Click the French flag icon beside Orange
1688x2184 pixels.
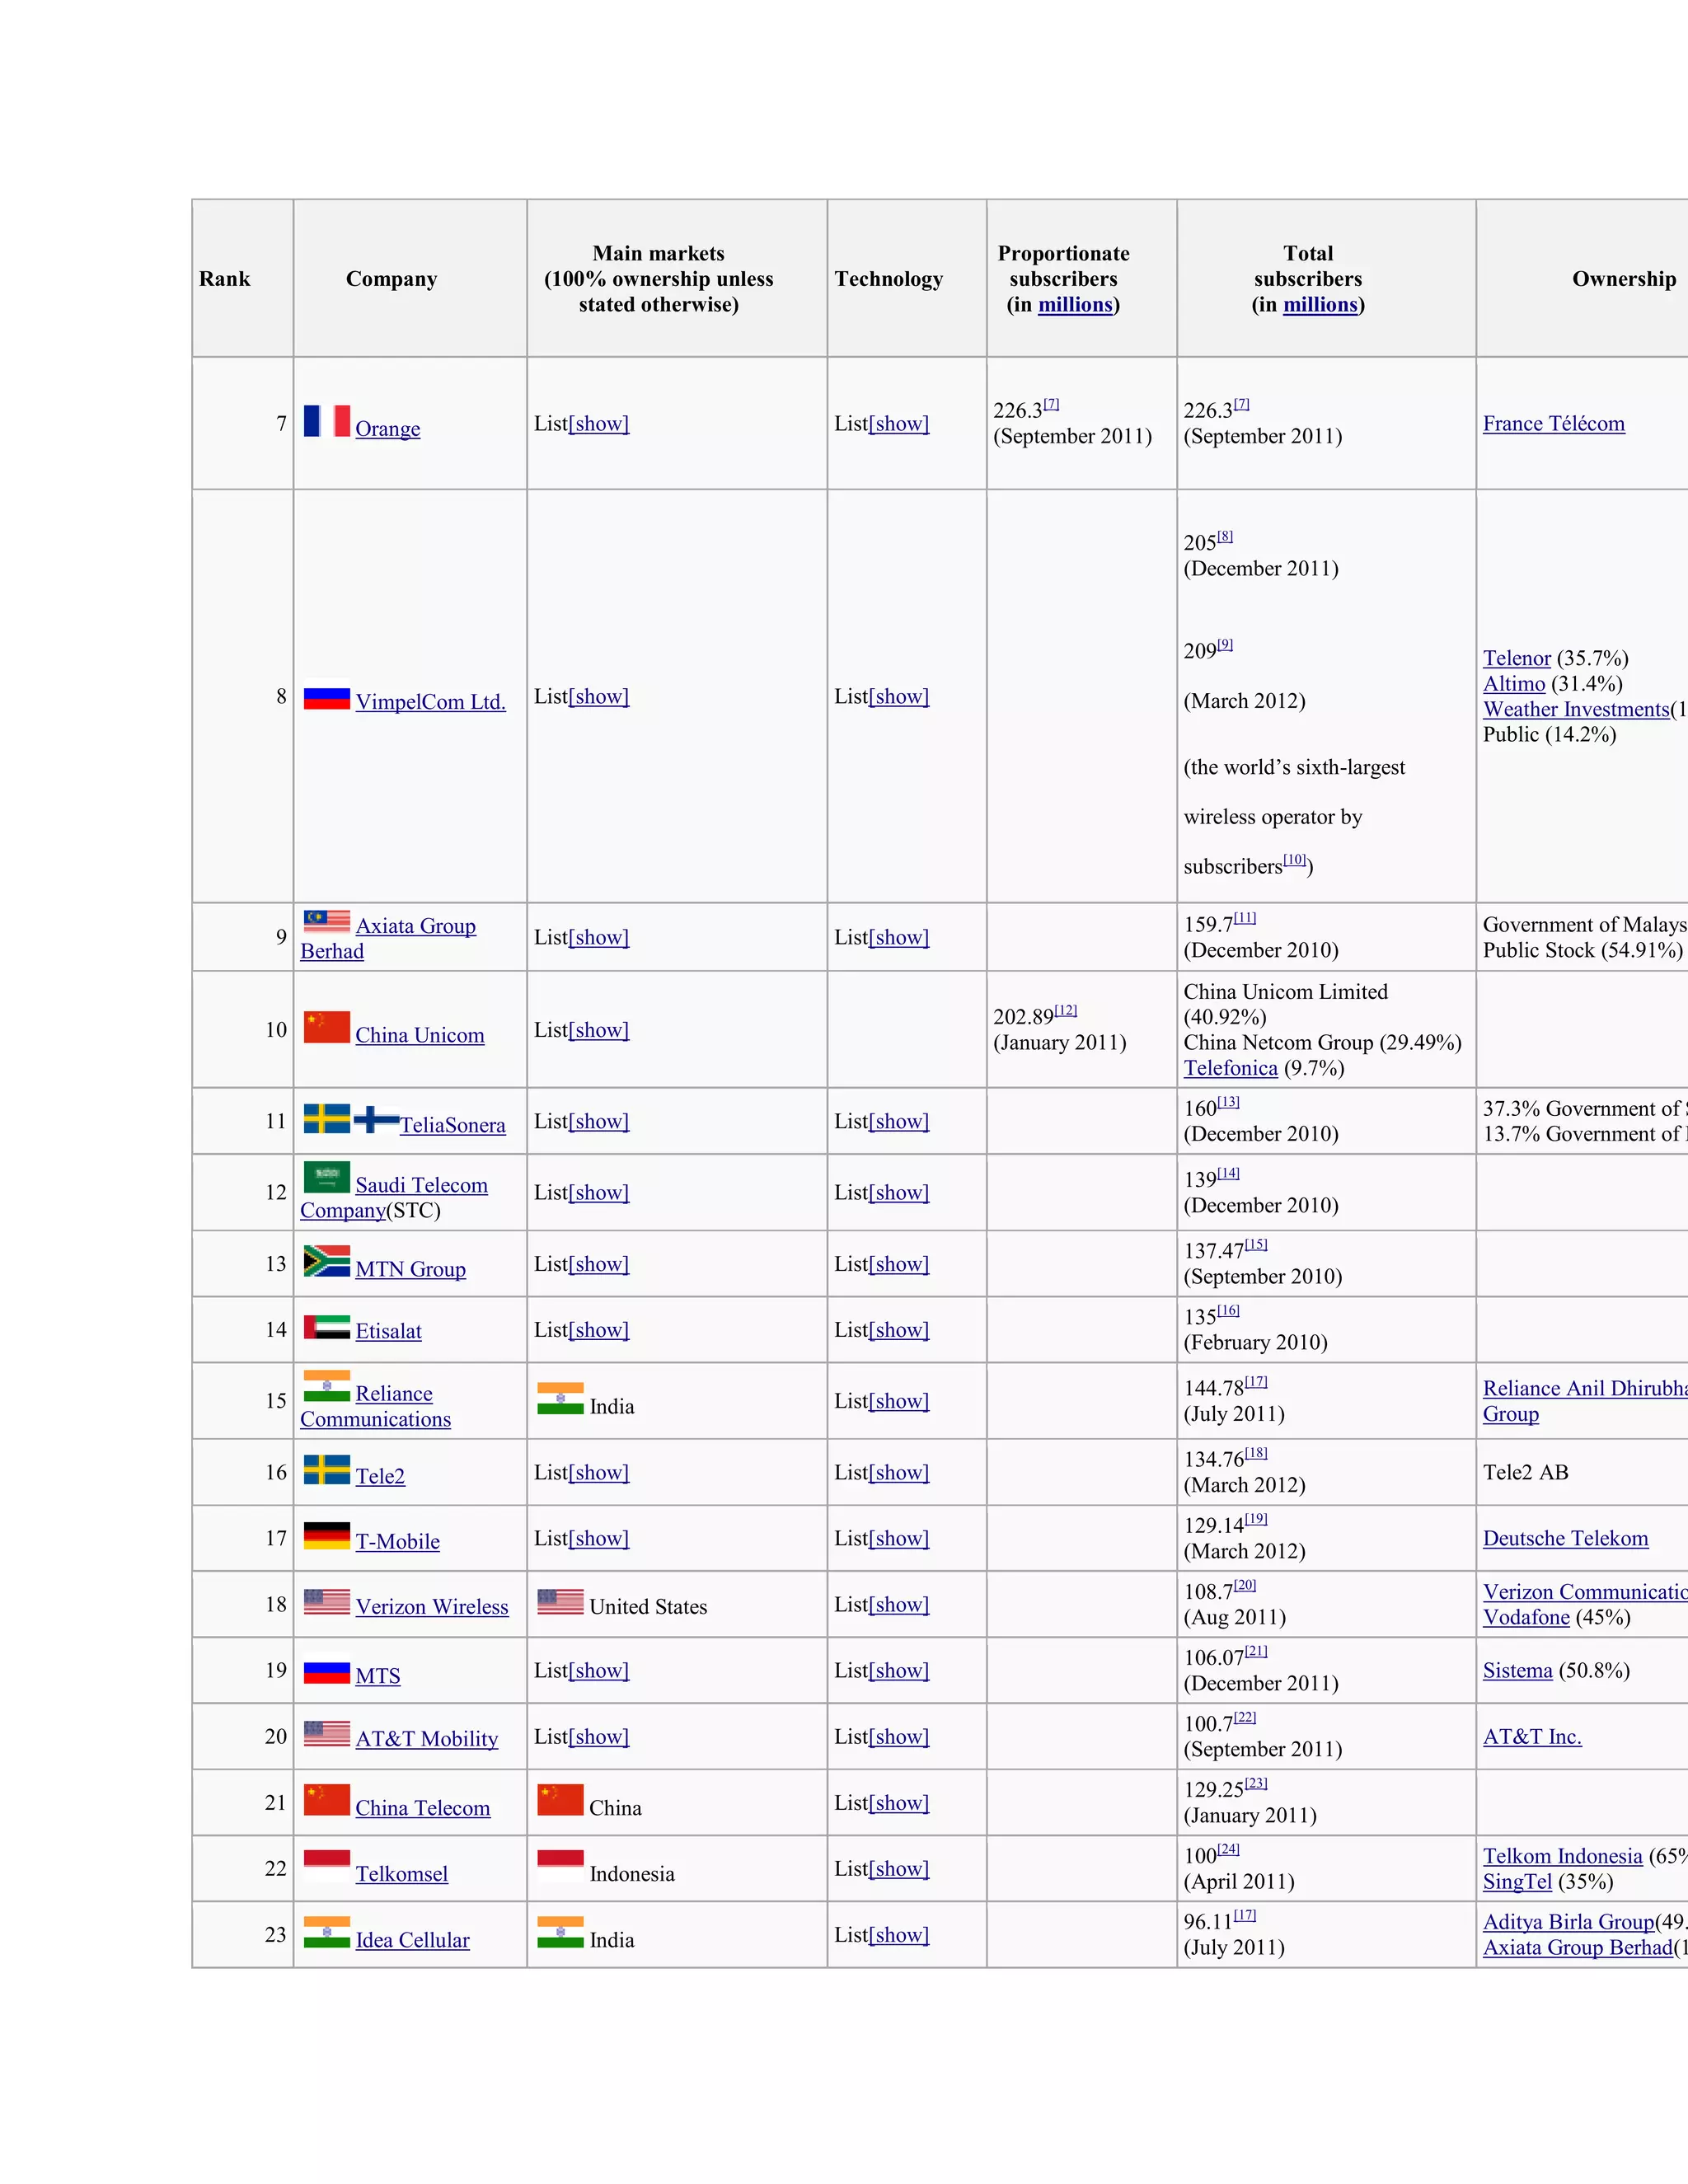(327, 421)
